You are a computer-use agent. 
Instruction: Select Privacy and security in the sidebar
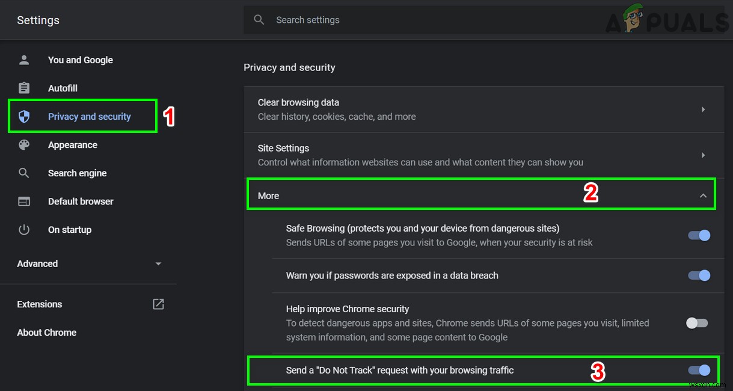[x=90, y=116]
